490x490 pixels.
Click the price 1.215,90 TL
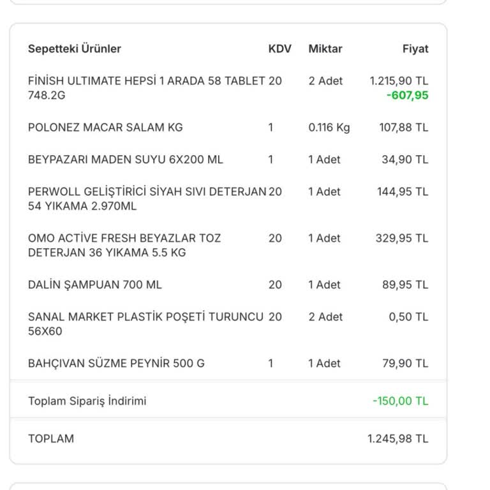tap(399, 81)
